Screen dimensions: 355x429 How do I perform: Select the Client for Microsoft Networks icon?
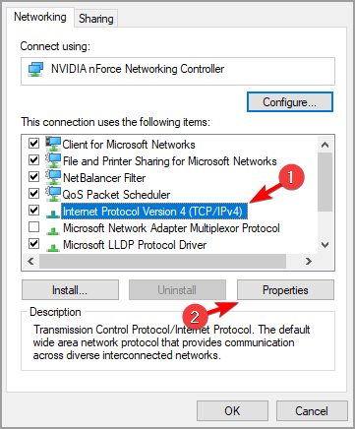click(x=53, y=144)
